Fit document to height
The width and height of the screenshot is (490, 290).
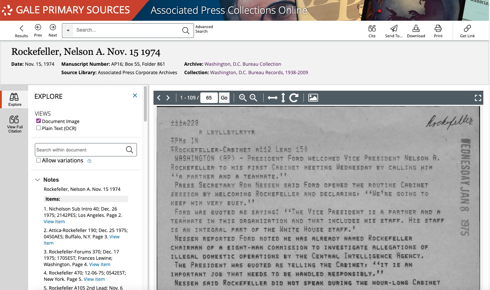point(283,98)
